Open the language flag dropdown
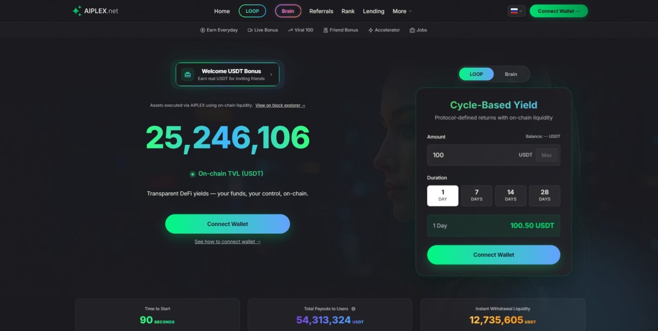 coord(517,11)
